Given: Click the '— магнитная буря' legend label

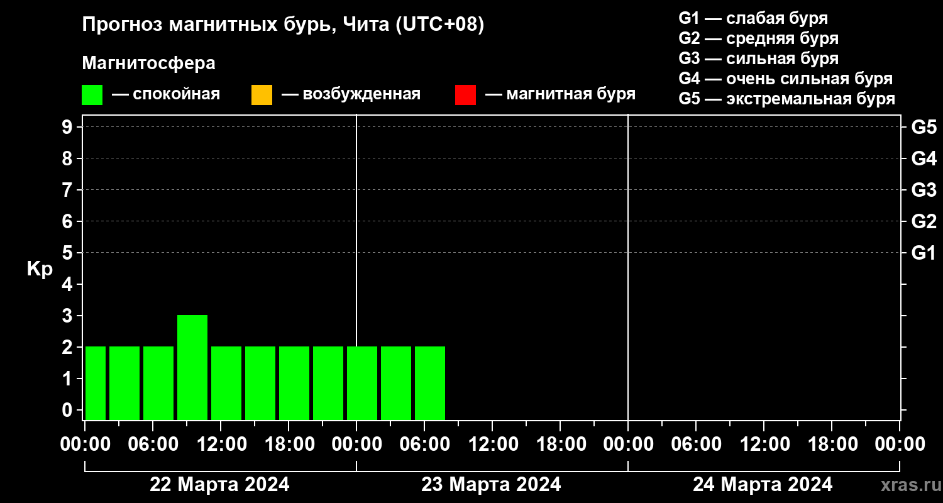Looking at the screenshot, I should (x=560, y=94).
